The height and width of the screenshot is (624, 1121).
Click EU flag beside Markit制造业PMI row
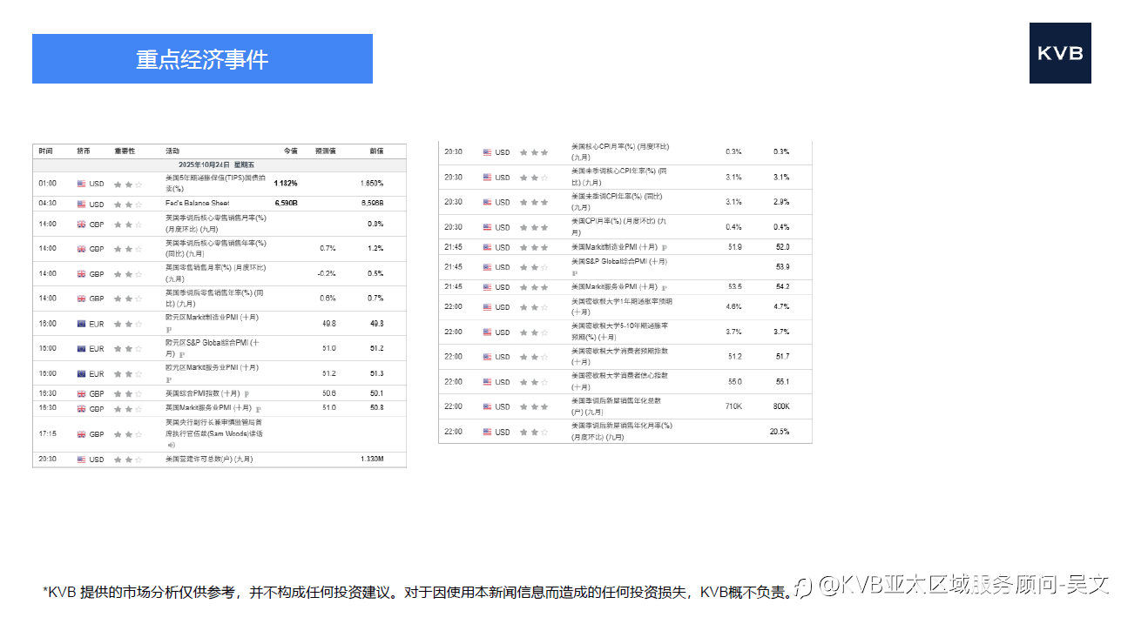[82, 324]
